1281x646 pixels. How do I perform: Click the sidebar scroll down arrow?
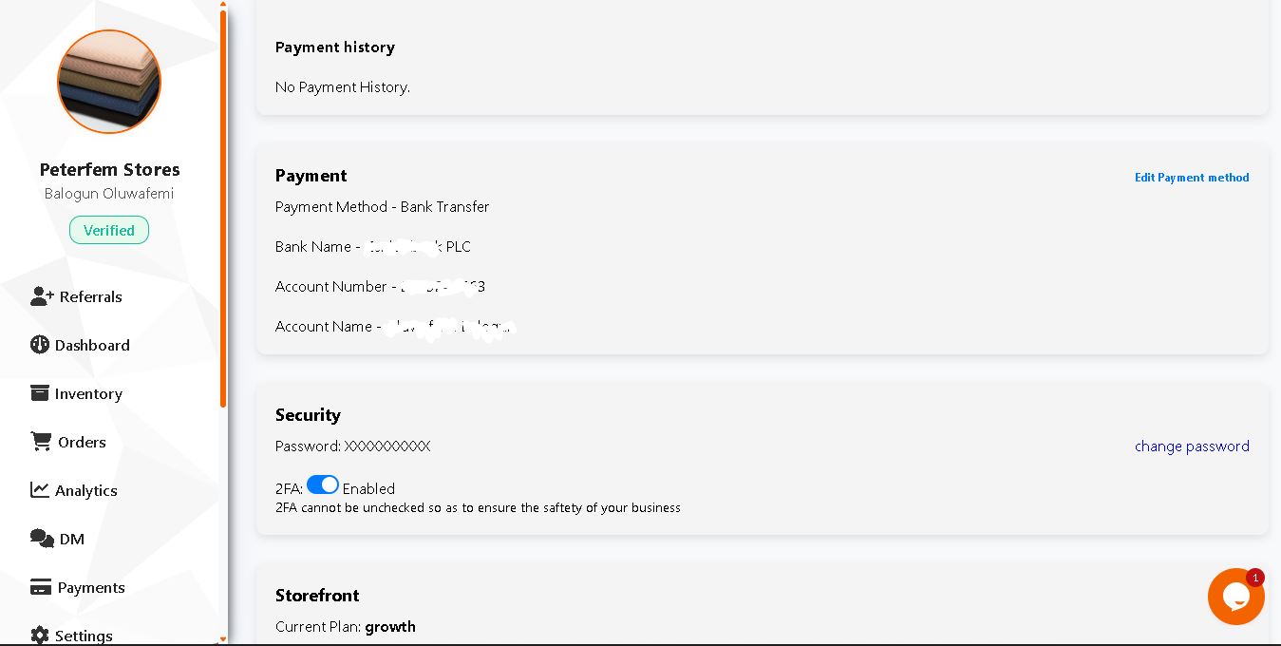point(223,639)
